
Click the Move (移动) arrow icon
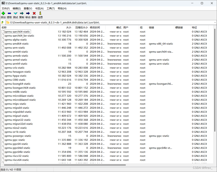[x=28, y=13]
